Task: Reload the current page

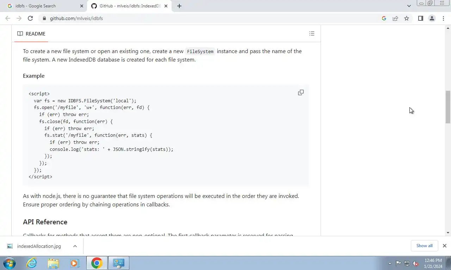Action: pyautogui.click(x=30, y=18)
